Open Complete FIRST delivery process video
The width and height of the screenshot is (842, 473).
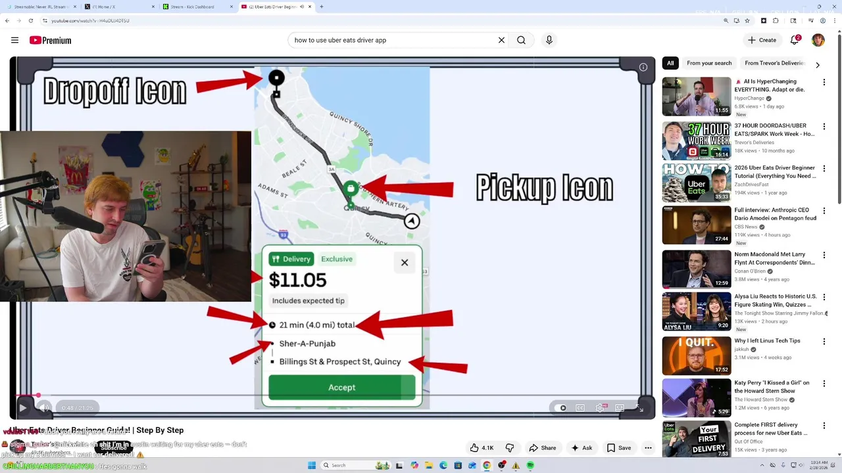coord(770,429)
